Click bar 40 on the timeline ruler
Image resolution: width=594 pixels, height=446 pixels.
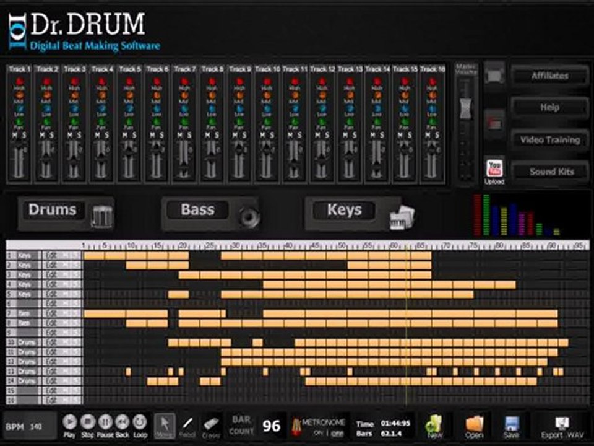289,245
